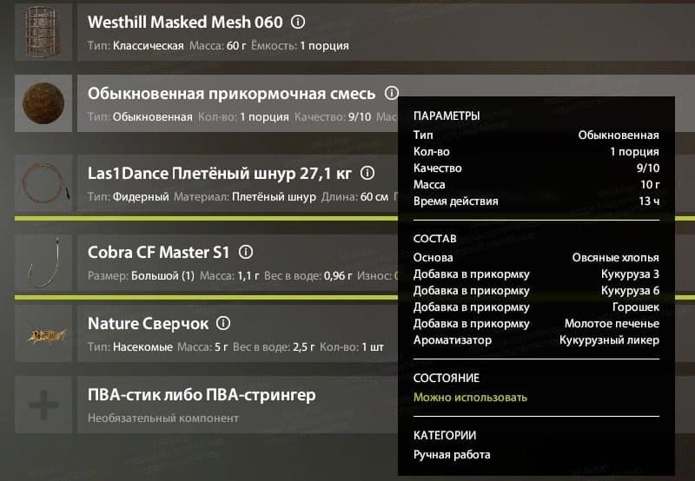Click info icon beside Обыкновенная прикормочная смесь
The height and width of the screenshot is (481, 695).
pos(392,93)
